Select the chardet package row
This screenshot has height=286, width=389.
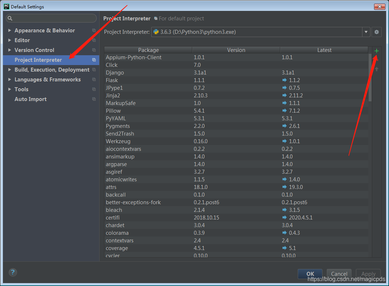pyautogui.click(x=236, y=225)
